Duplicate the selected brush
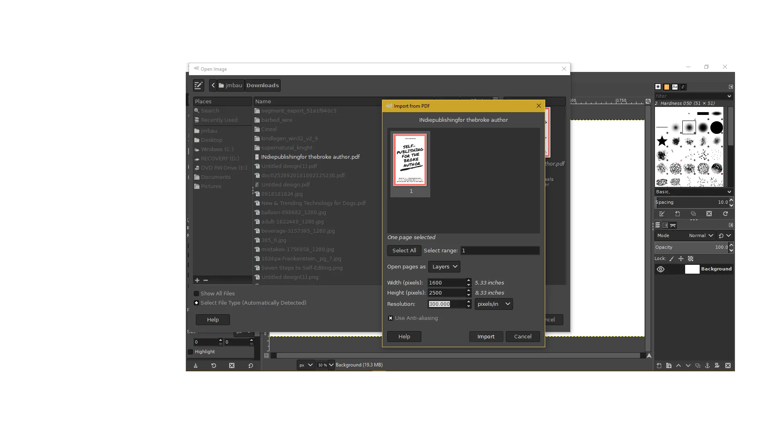The image size is (772, 434). coord(694,214)
